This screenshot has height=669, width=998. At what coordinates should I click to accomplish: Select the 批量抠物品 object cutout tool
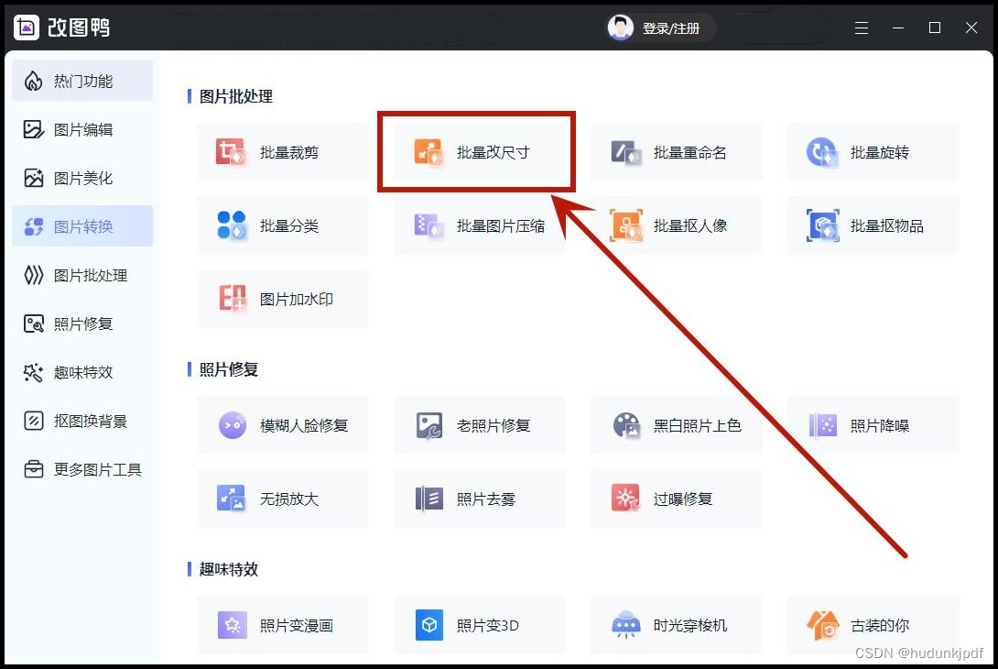[x=872, y=225]
